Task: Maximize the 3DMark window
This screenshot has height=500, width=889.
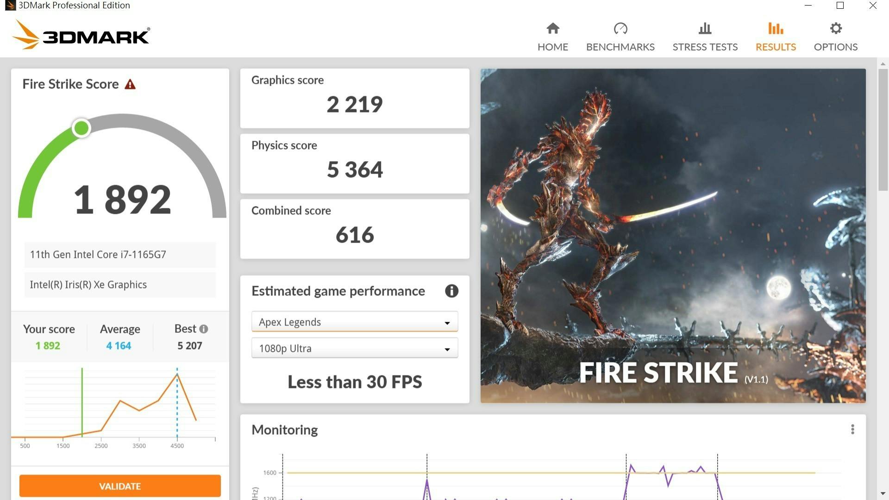Action: 840,6
